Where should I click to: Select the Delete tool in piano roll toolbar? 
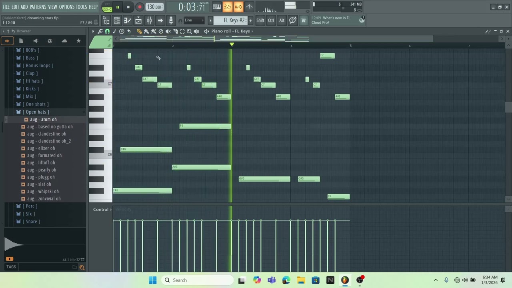[161, 31]
